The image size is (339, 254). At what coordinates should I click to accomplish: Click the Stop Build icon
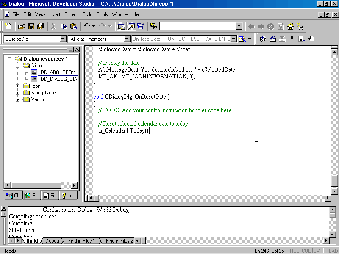(282, 39)
